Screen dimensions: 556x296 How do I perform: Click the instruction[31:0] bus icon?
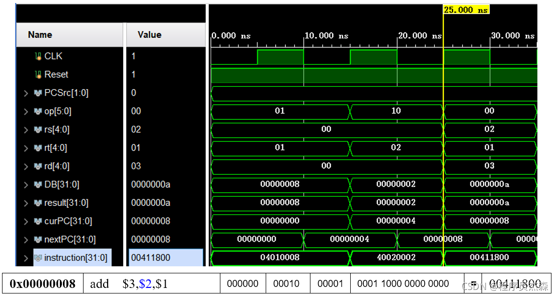(x=38, y=258)
